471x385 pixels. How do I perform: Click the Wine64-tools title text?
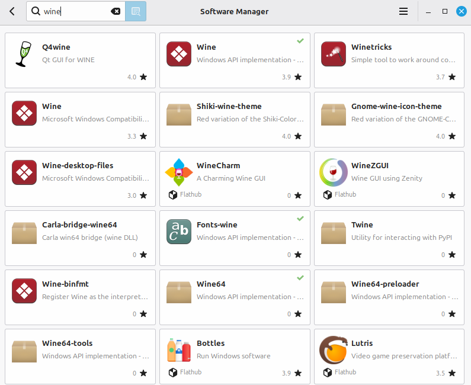(x=68, y=344)
